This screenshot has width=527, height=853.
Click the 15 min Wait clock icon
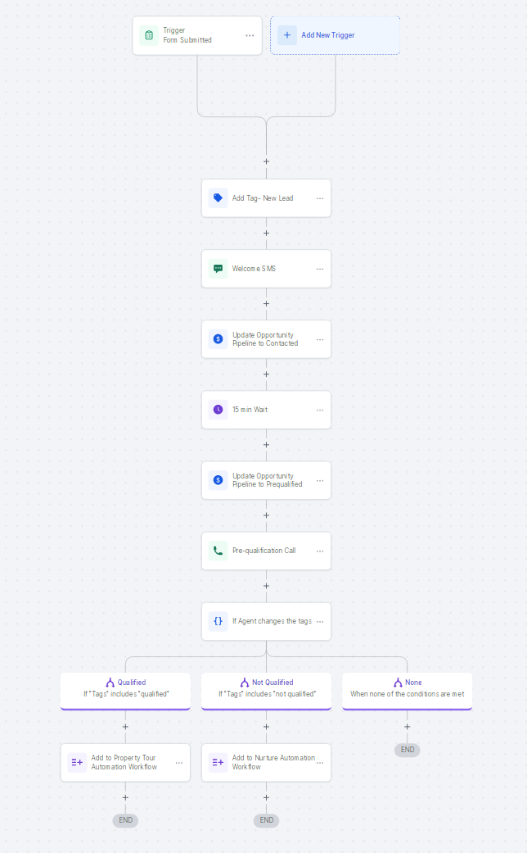click(218, 410)
